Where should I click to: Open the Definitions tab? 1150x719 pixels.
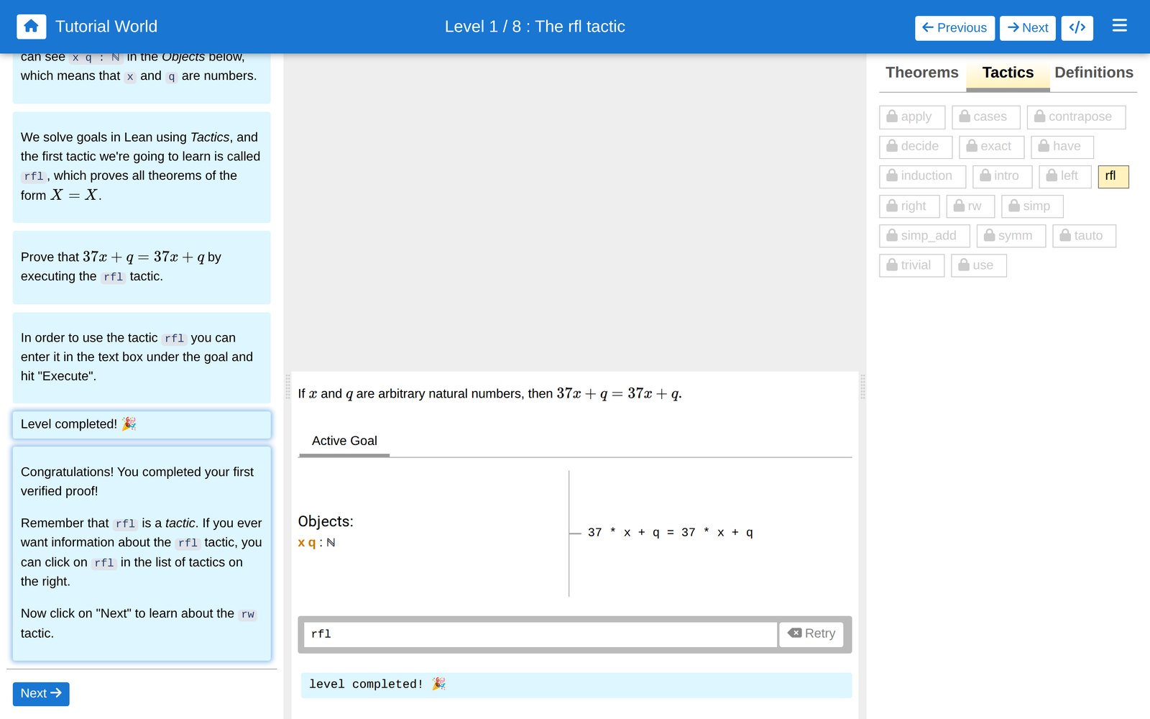(x=1093, y=73)
